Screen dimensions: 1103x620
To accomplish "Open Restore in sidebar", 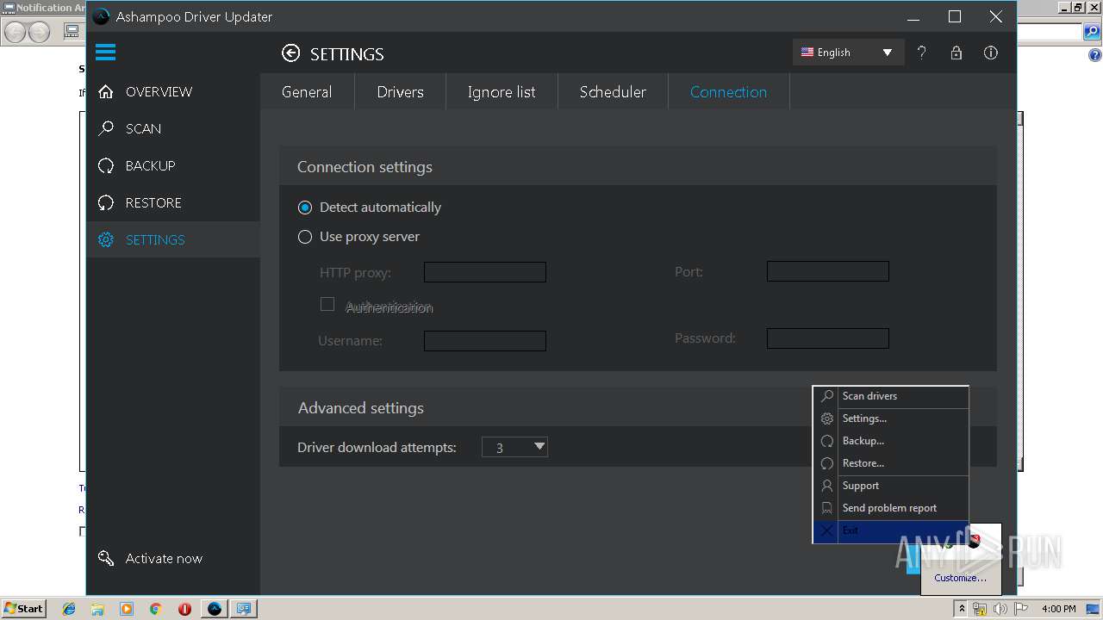I will tap(173, 202).
